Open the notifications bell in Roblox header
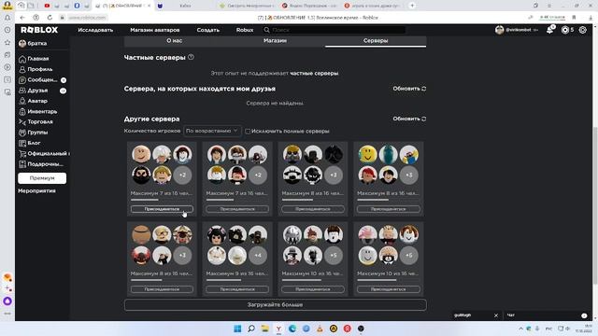The image size is (598, 336). coord(550,30)
